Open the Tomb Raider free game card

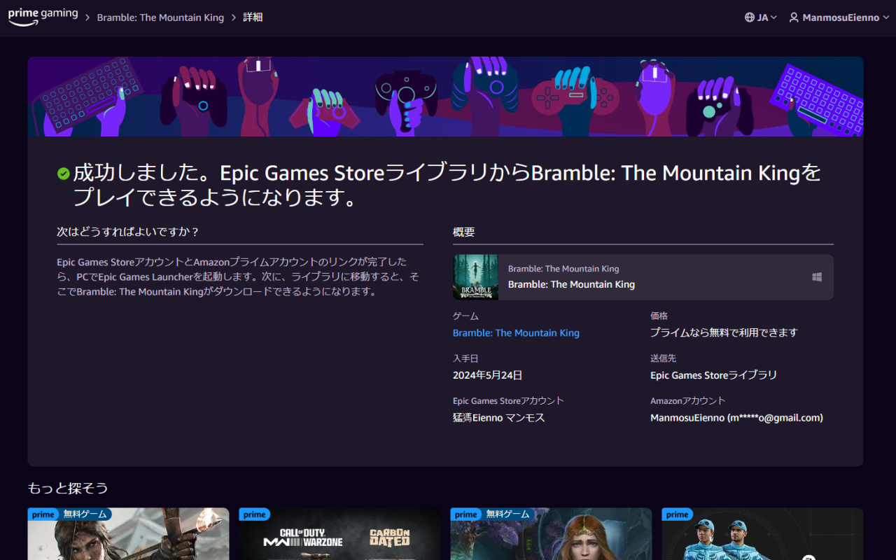point(128,533)
